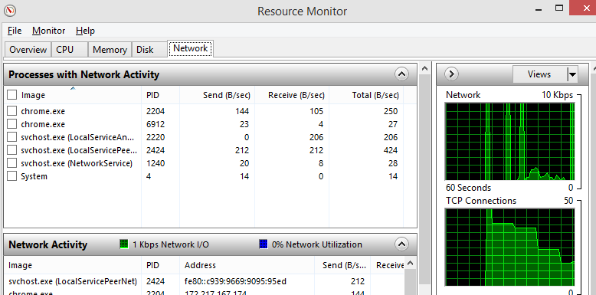Open the Views dropdown arrow

572,74
